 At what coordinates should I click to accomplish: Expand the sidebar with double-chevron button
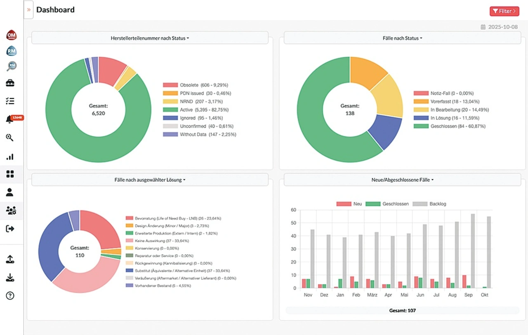28,10
